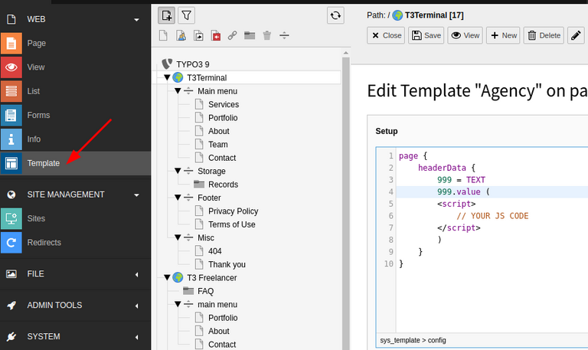Viewport: 588px width, 350px height.
Task: Choose the folder page type icon
Action: coord(250,35)
